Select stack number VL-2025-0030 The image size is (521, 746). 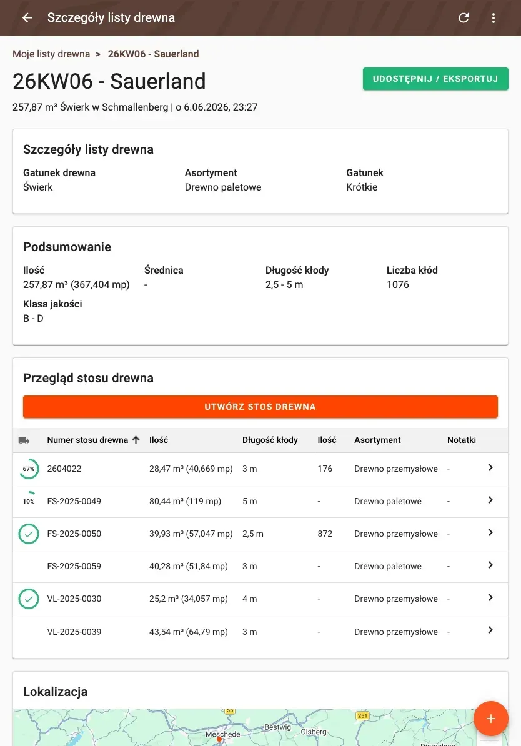74,599
